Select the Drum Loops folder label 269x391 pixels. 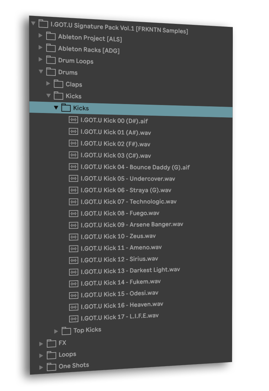pyautogui.click(x=76, y=61)
